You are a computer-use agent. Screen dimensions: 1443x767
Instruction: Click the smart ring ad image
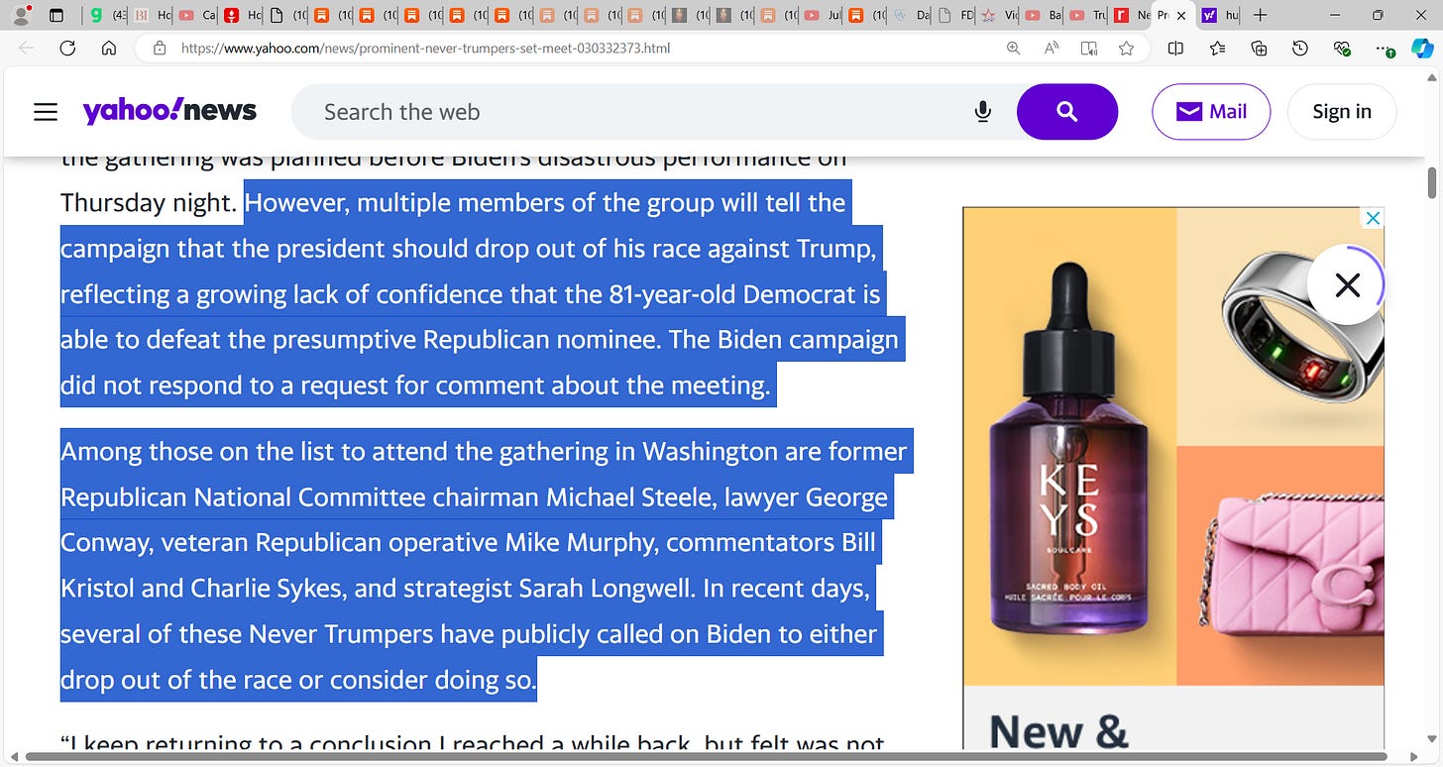1280,327
